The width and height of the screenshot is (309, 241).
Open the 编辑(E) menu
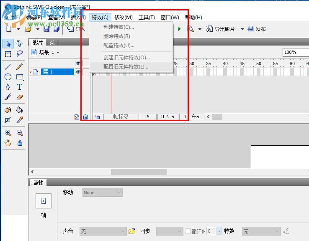click(x=34, y=18)
